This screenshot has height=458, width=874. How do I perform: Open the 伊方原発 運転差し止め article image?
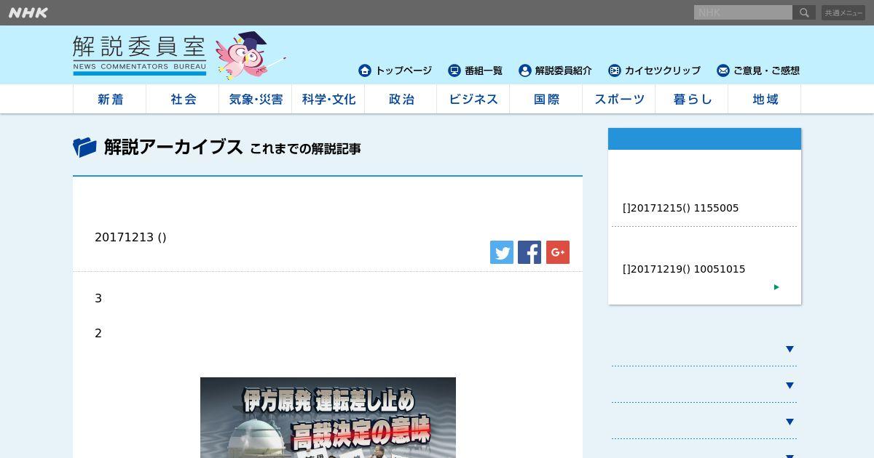point(328,417)
